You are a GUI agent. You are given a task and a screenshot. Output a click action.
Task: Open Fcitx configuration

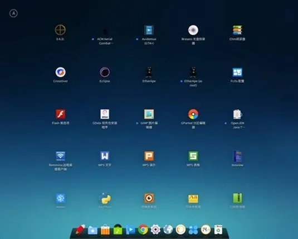237,72
